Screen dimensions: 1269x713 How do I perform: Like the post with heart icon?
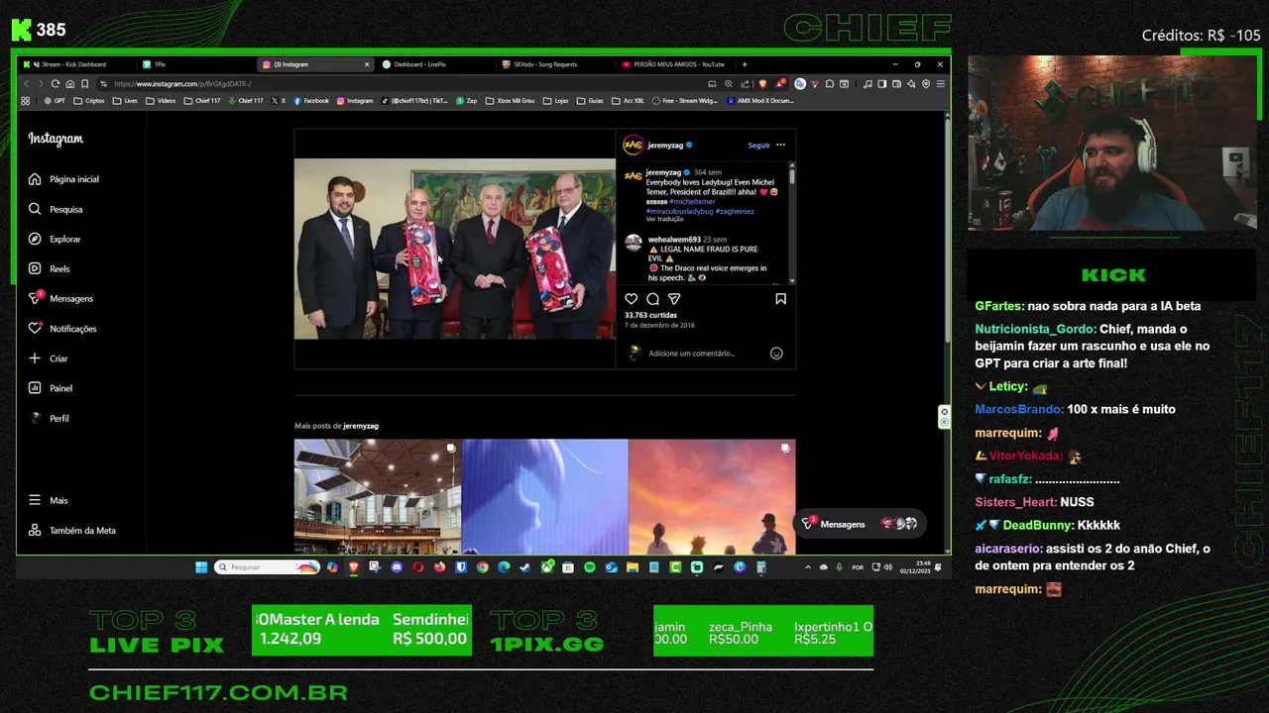[632, 298]
